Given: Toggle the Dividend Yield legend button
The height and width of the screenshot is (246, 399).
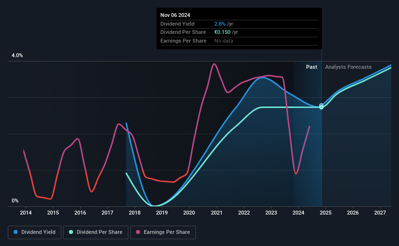Looking at the screenshot, I should (35, 232).
